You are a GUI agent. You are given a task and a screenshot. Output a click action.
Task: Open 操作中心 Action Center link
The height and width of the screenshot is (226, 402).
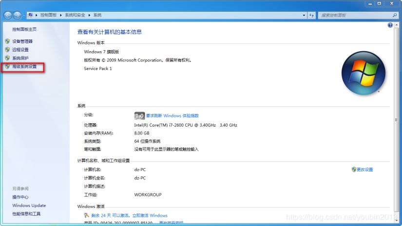tap(20, 197)
